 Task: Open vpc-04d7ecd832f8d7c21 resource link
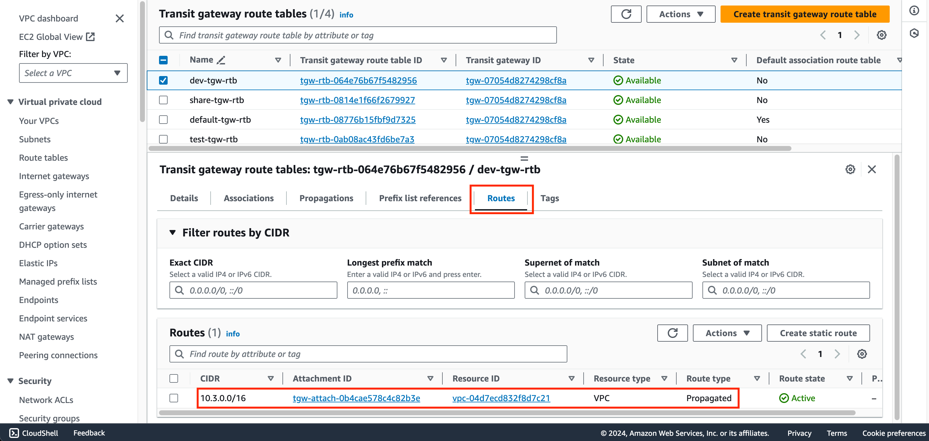[x=501, y=398]
